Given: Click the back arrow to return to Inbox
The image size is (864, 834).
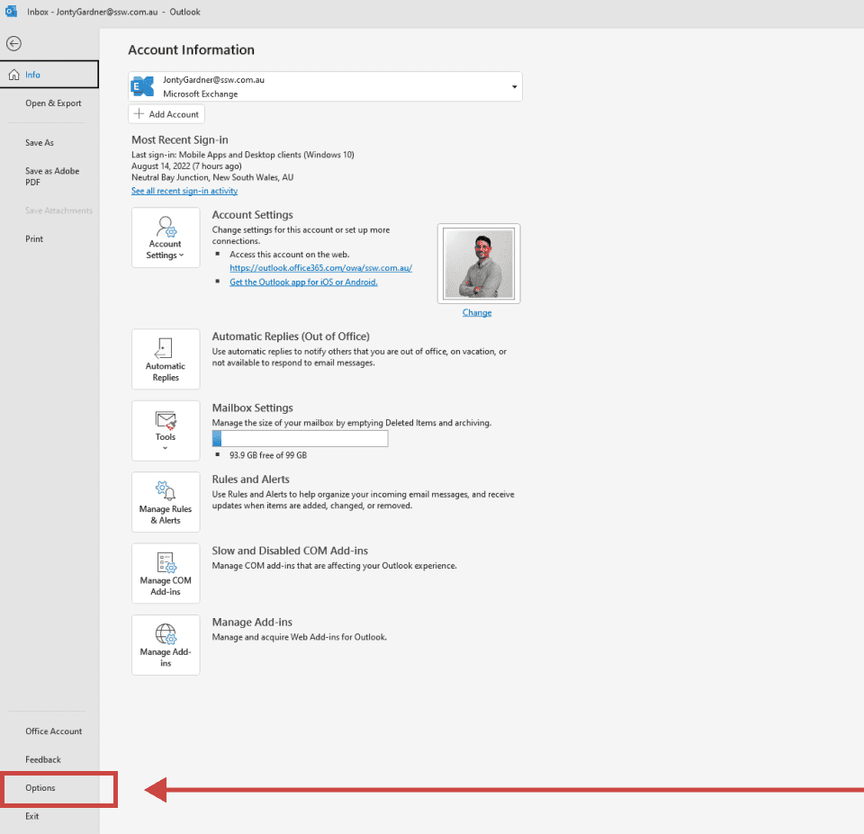Looking at the screenshot, I should [x=13, y=43].
